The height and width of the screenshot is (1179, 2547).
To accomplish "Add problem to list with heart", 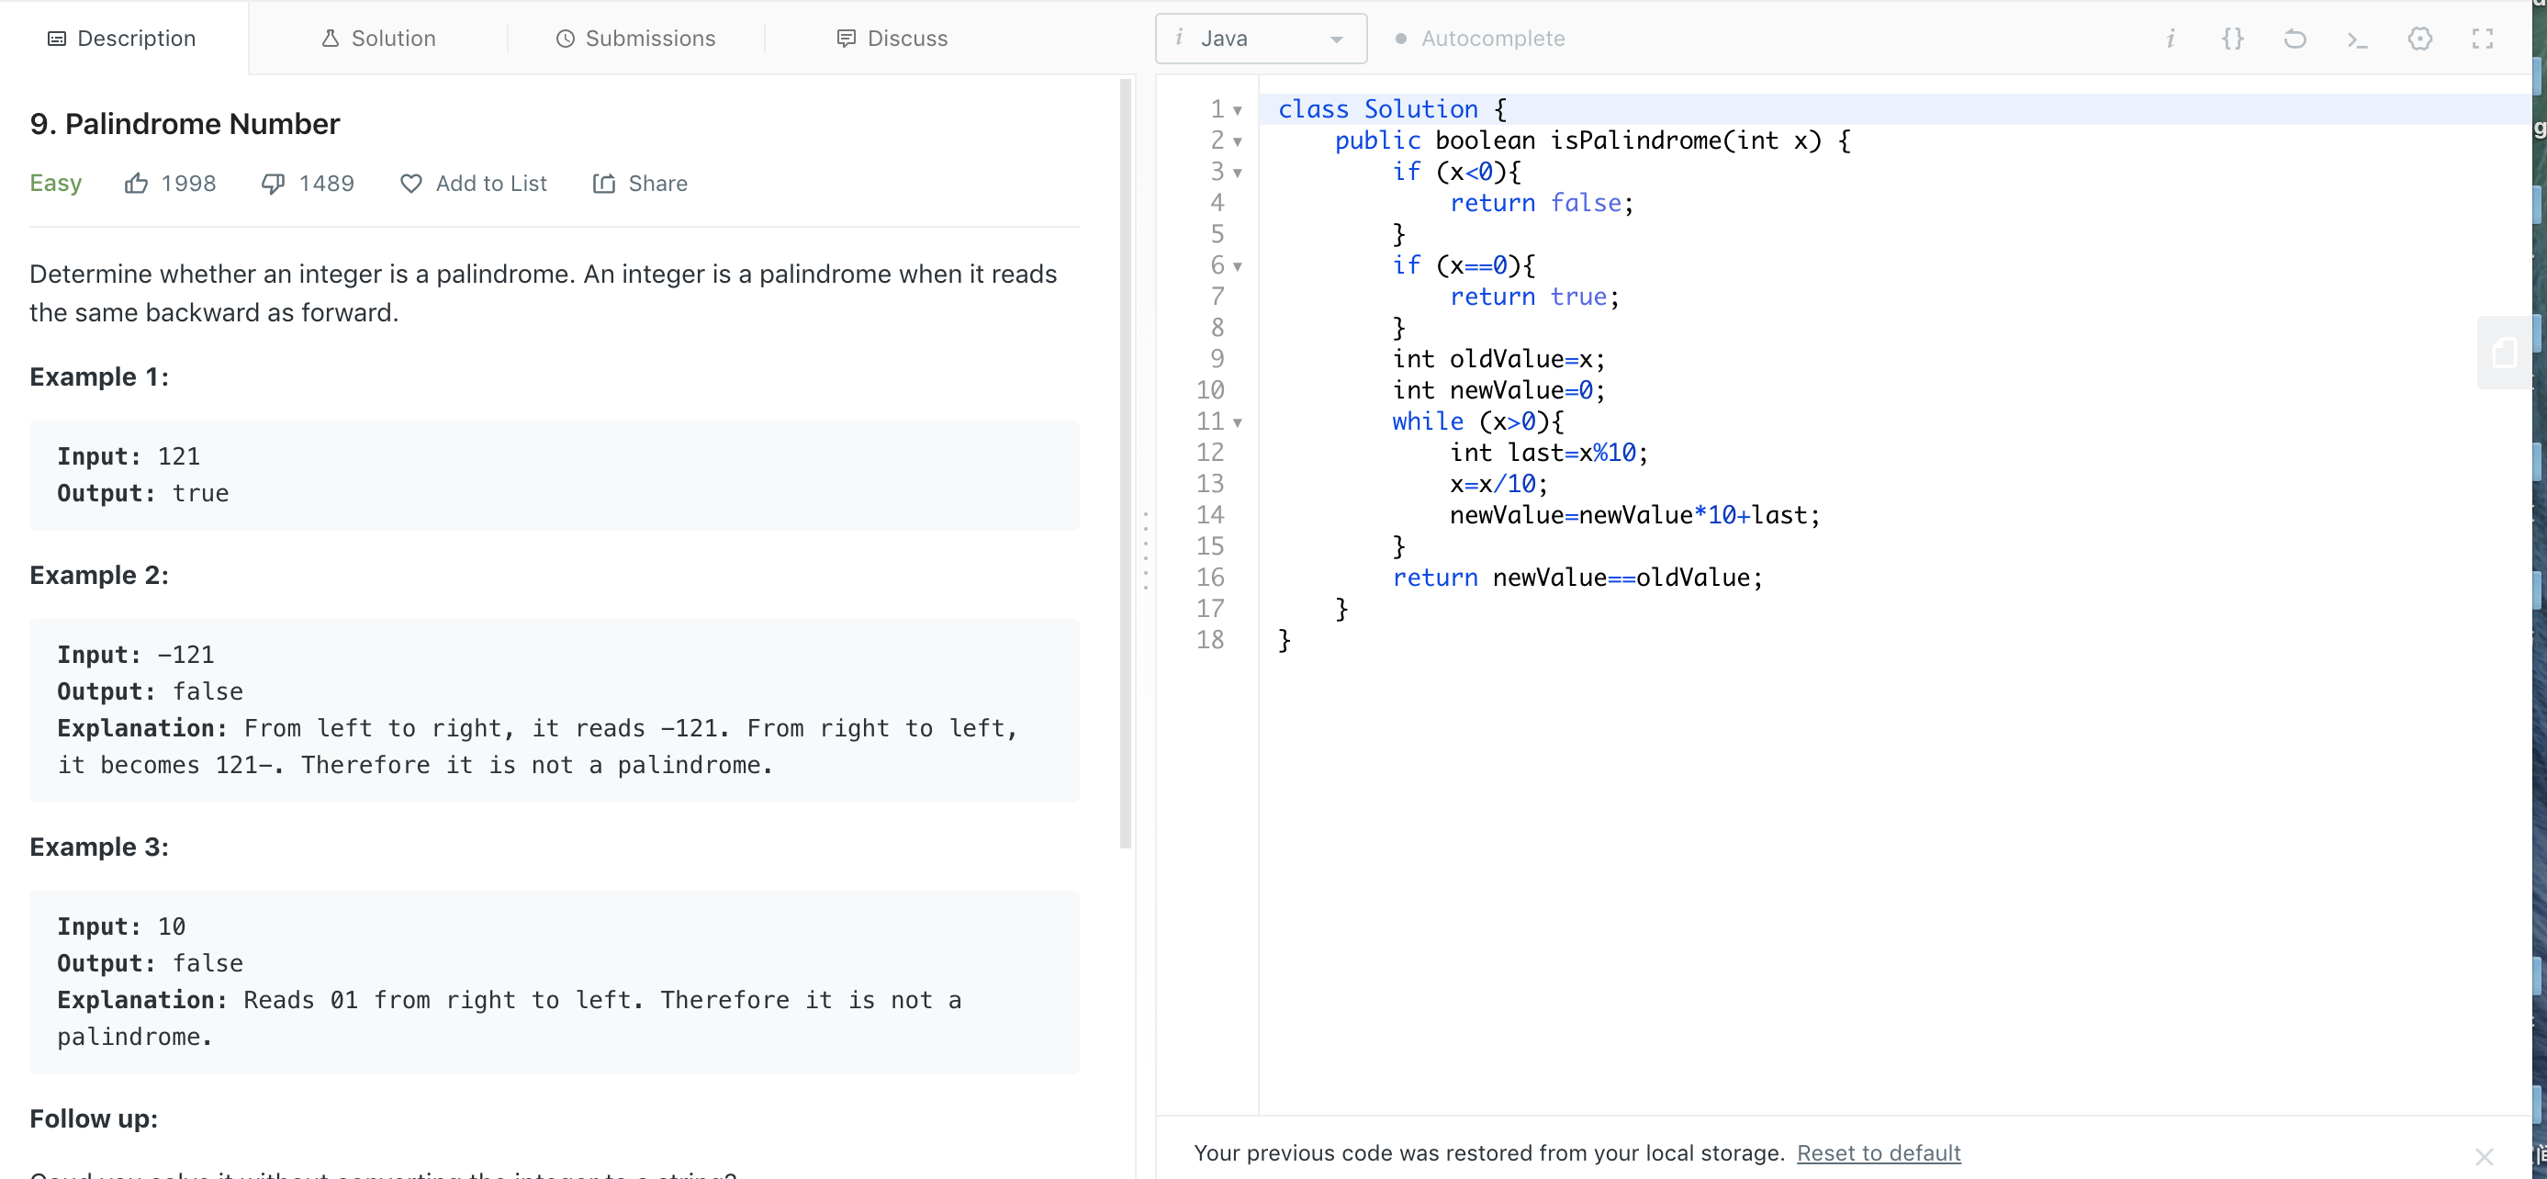I will (473, 184).
